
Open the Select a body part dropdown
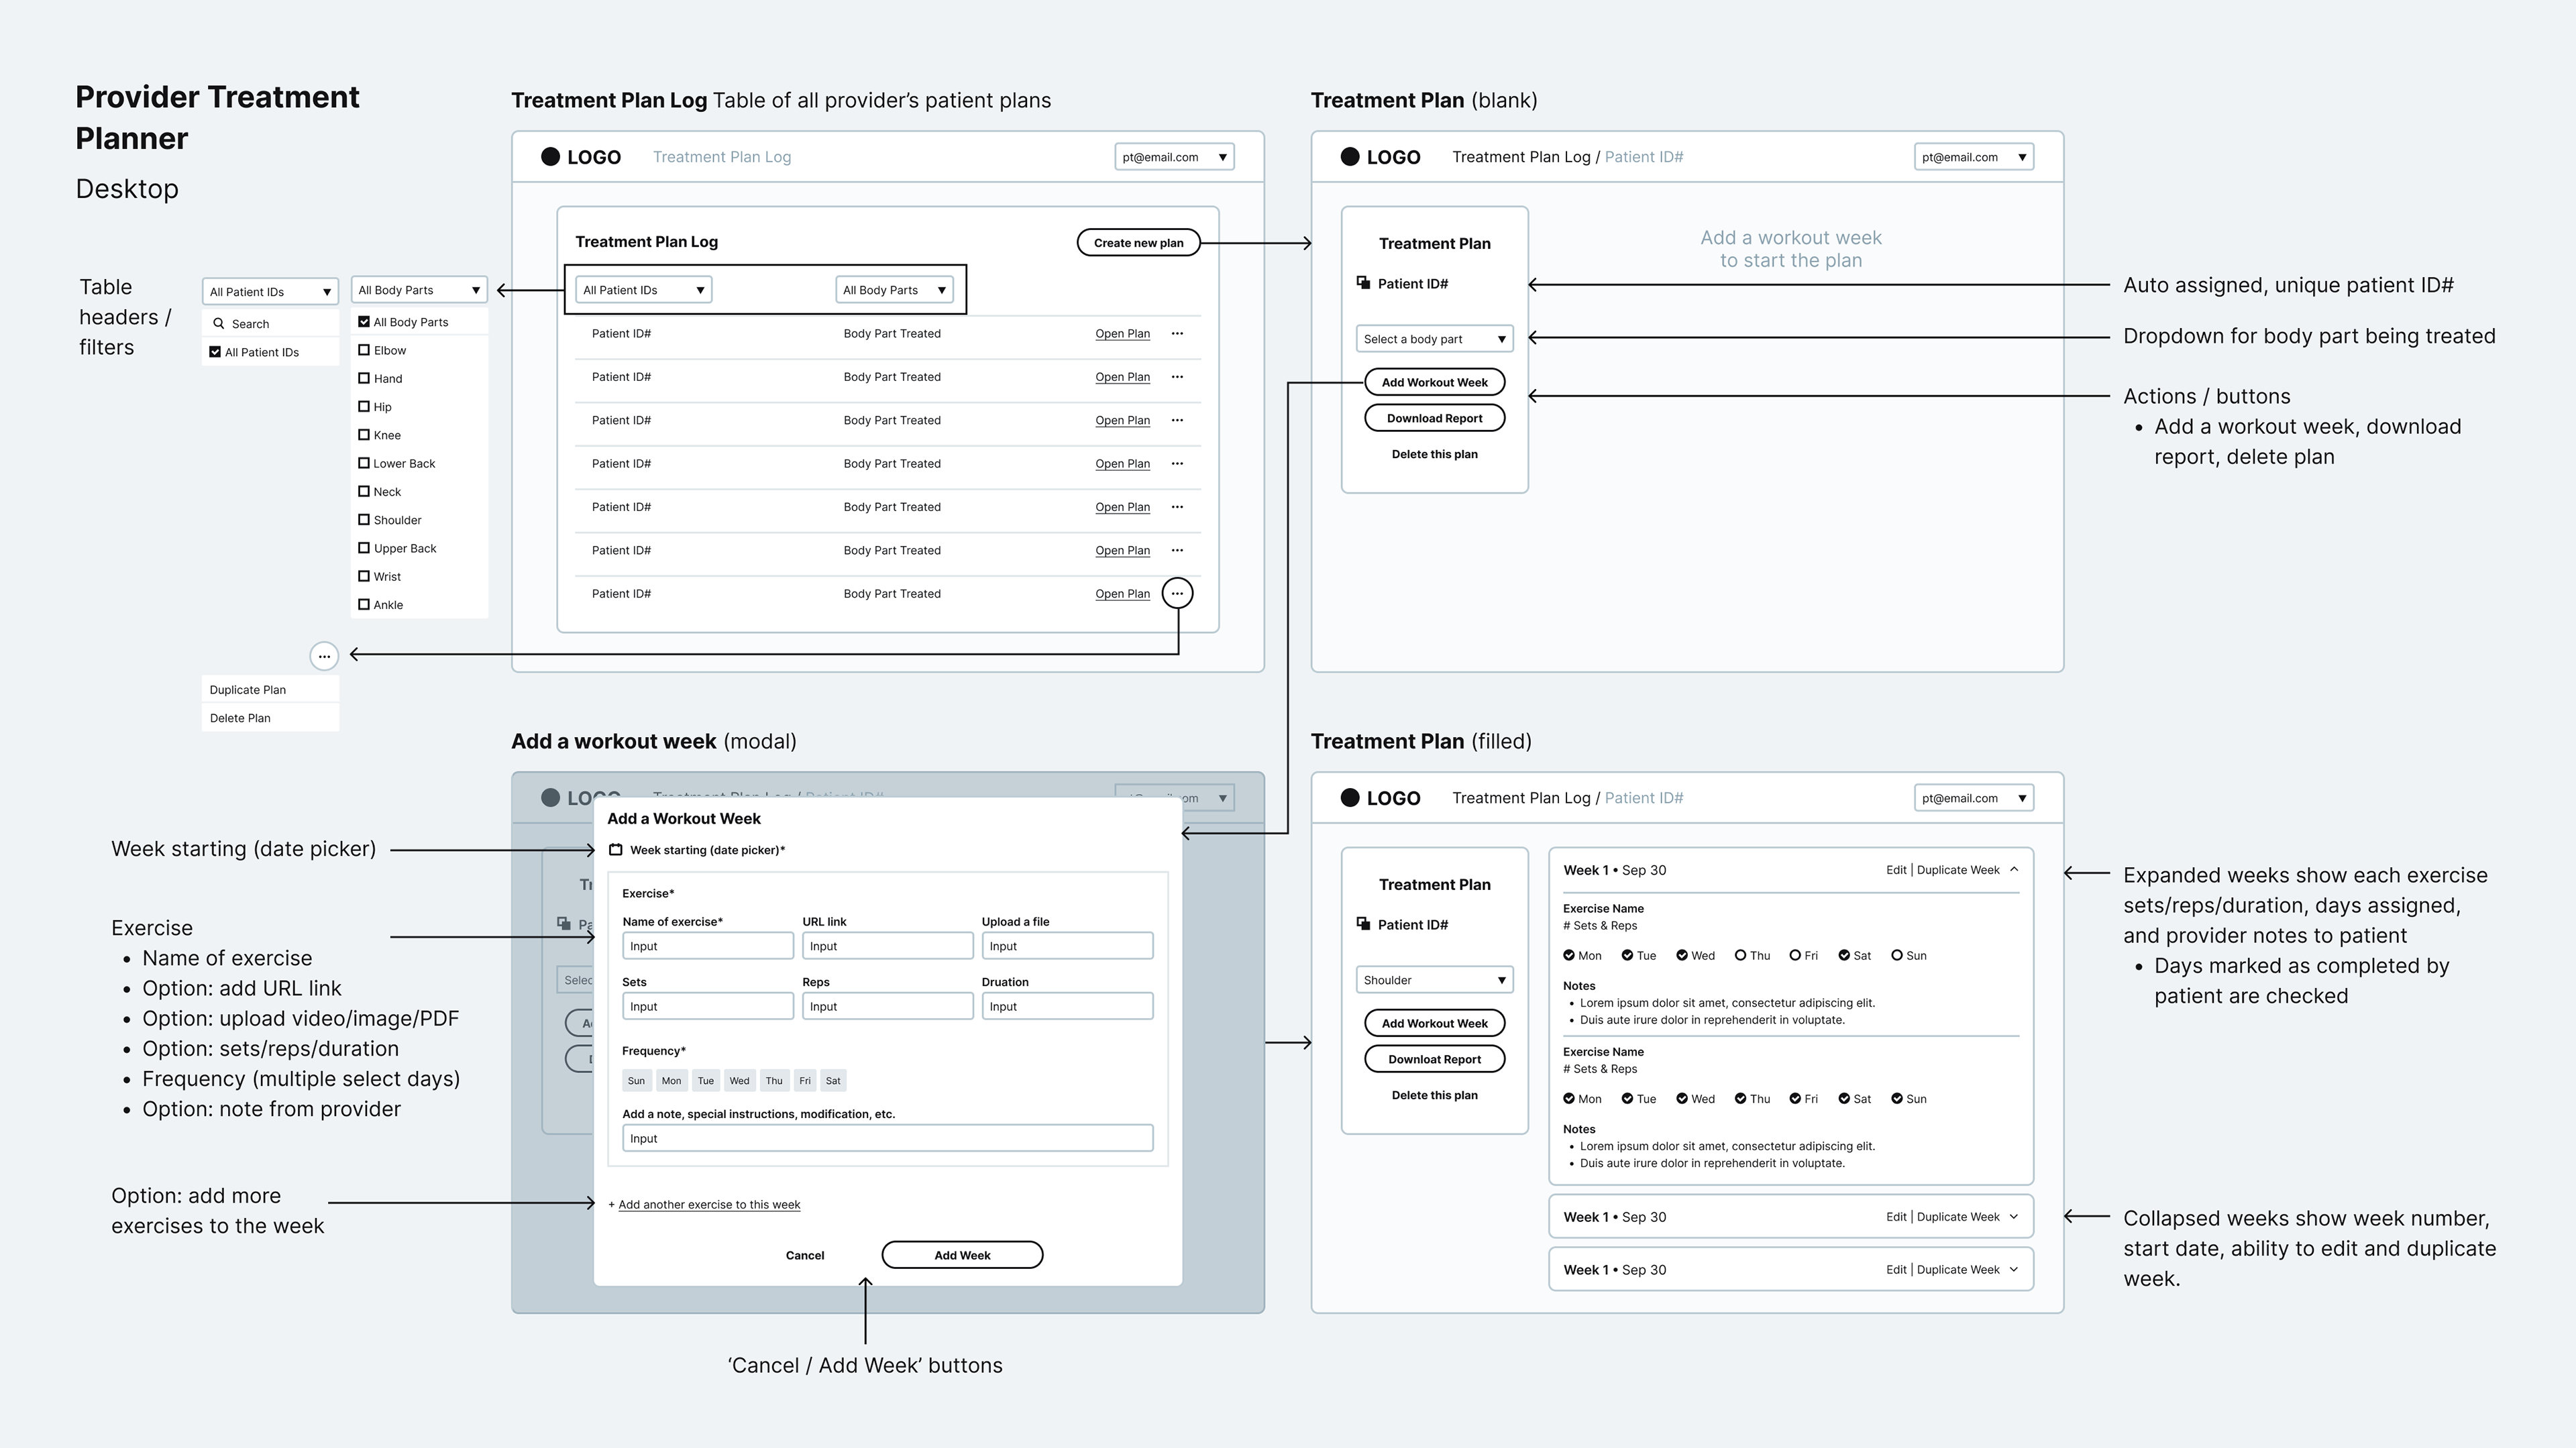[x=1434, y=339]
